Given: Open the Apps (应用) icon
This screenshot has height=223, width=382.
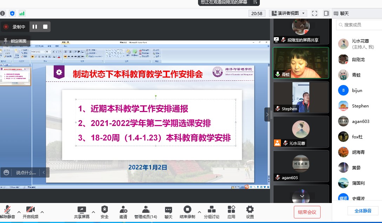Looking at the screenshot, I should [x=231, y=210].
